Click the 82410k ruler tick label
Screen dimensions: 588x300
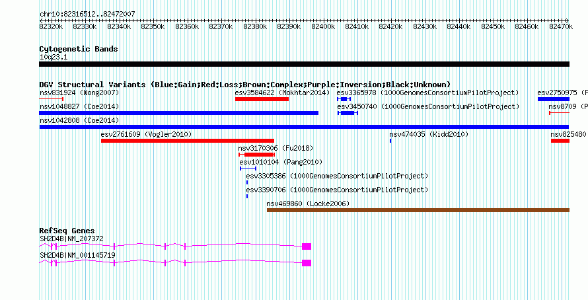[357, 26]
